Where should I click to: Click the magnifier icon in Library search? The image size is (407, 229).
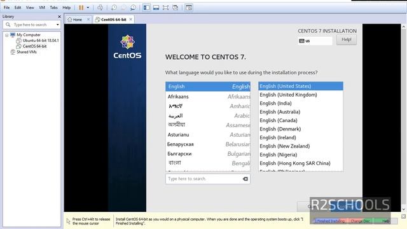pos(8,25)
